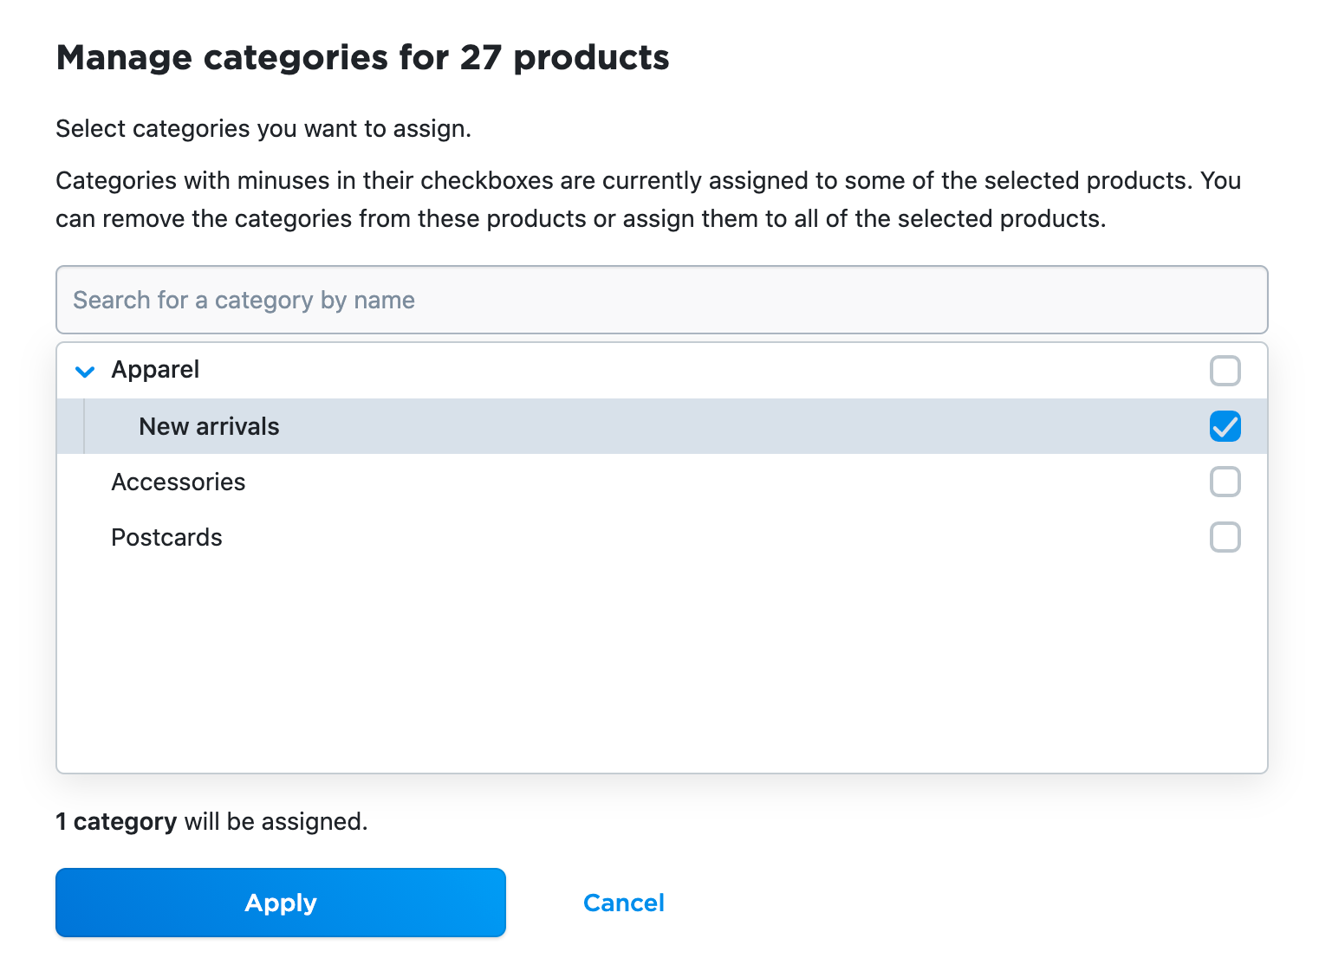The image size is (1319, 958).
Task: Click the Apply button
Action: coord(280,902)
